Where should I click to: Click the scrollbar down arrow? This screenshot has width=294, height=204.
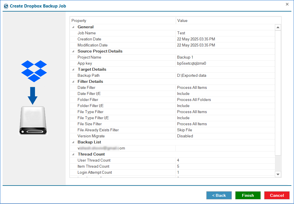pyautogui.click(x=278, y=174)
